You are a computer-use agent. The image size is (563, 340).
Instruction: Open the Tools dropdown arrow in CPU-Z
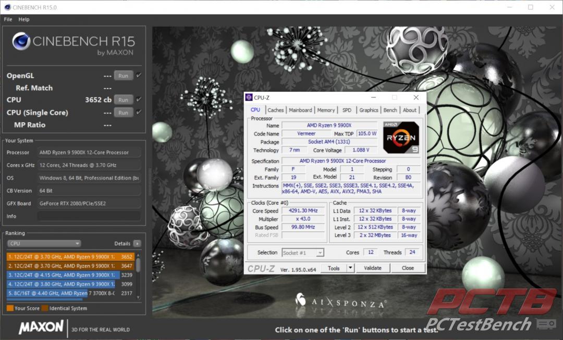350,268
